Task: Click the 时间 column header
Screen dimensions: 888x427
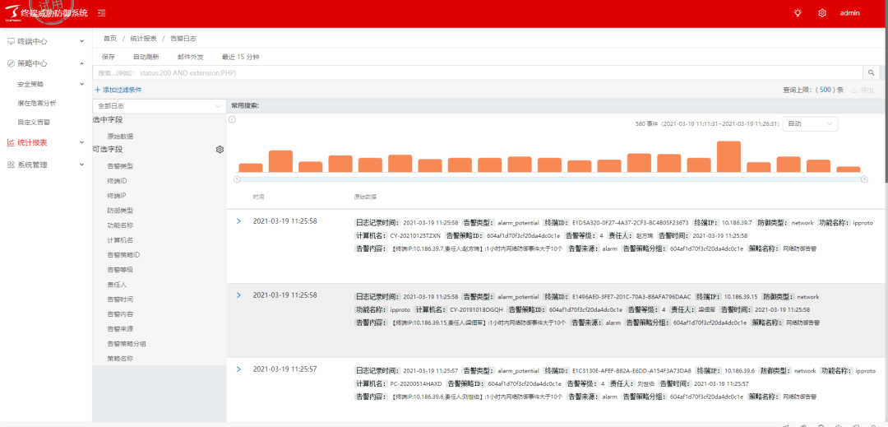Action: 258,197
